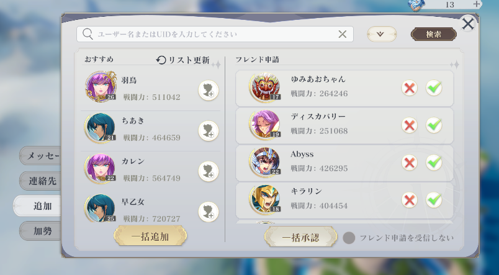Reject ディスカバリー's friend request
499x275 pixels.
(x=409, y=125)
